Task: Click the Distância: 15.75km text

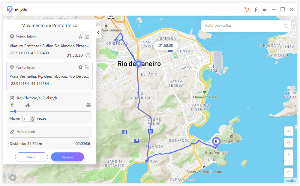Action: coord(26,143)
